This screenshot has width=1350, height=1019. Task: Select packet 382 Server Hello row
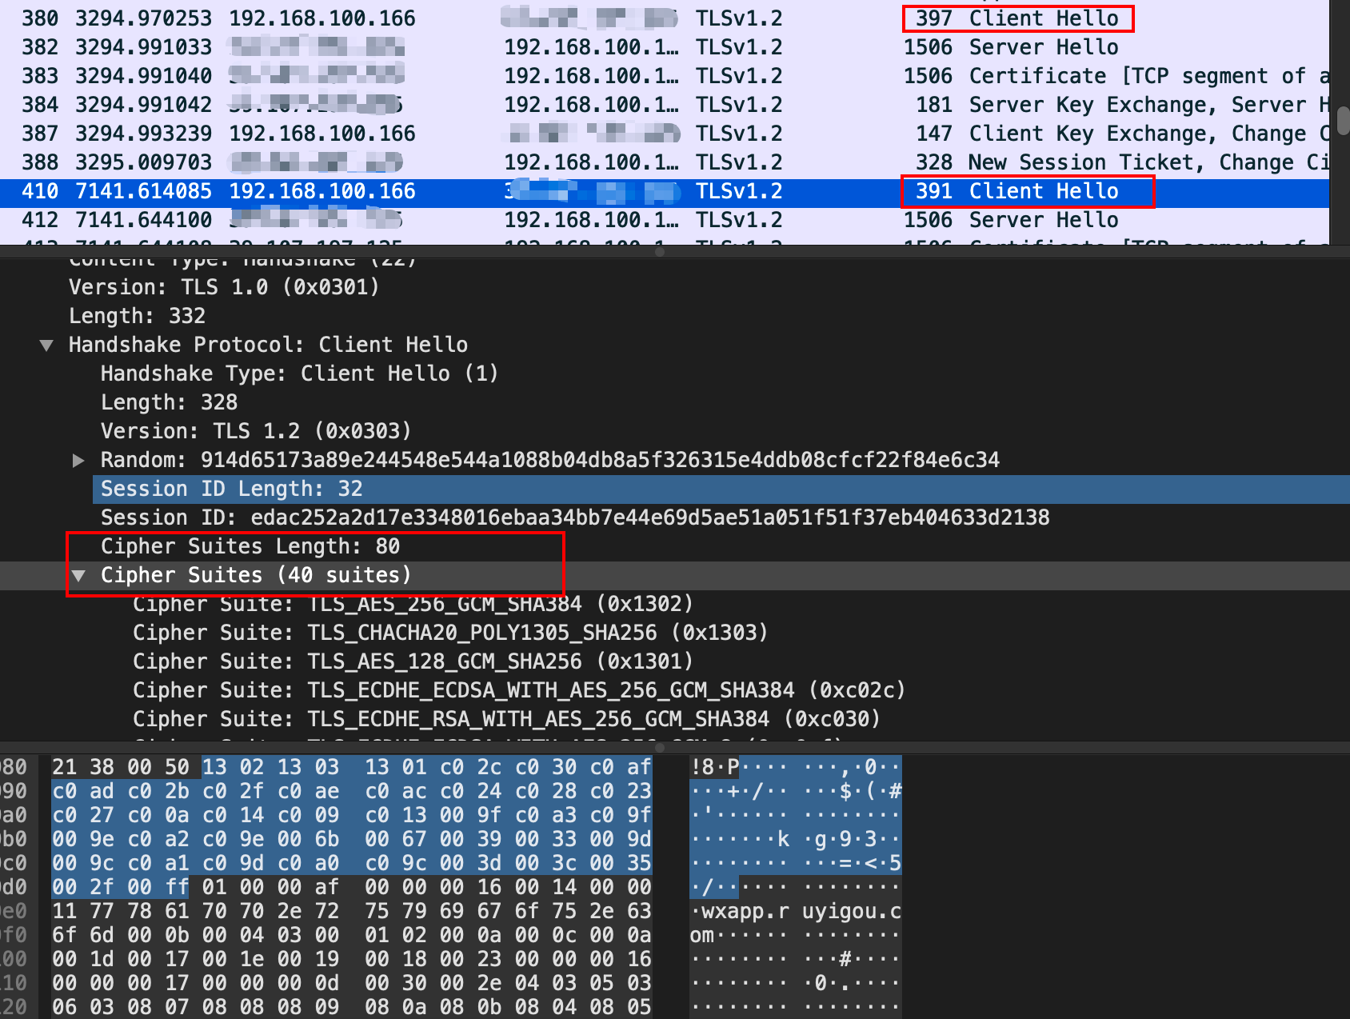[x=560, y=47]
